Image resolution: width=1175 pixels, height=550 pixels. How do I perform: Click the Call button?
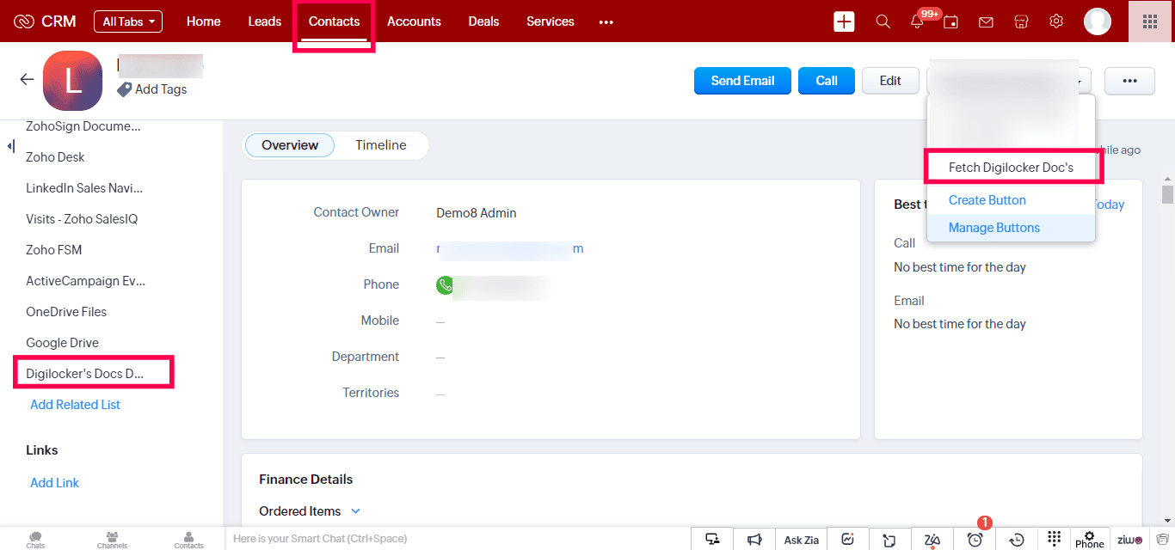point(827,81)
